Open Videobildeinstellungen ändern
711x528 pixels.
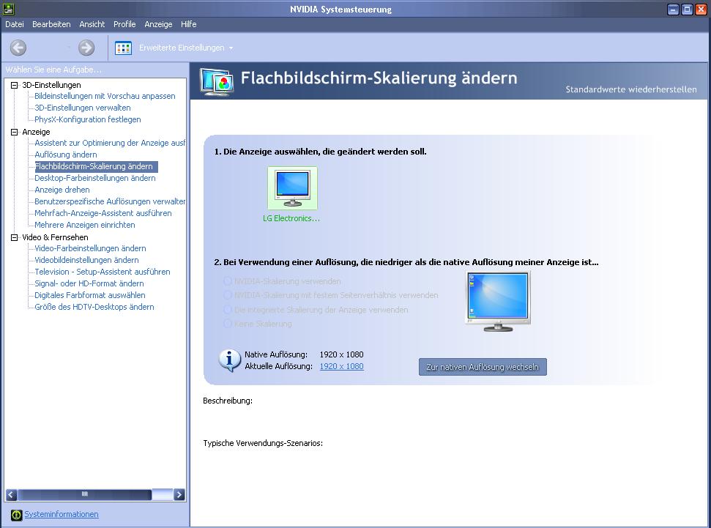click(x=86, y=261)
